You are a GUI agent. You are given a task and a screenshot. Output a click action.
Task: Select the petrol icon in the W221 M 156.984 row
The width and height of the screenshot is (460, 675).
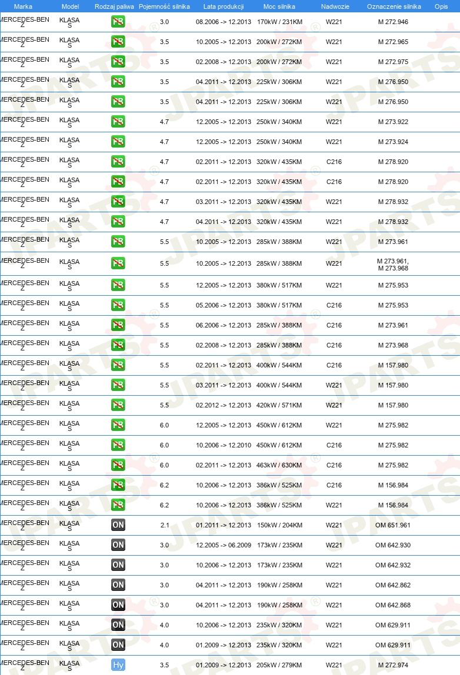(x=118, y=505)
